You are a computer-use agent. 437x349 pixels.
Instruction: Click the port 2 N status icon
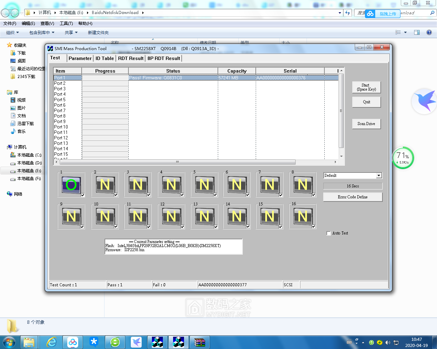105,185
